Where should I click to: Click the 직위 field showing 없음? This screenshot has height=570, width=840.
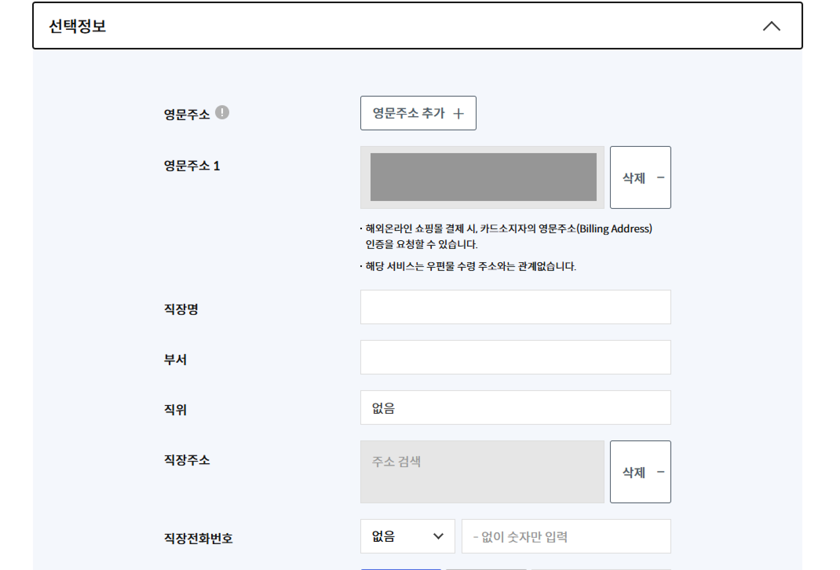pos(515,407)
